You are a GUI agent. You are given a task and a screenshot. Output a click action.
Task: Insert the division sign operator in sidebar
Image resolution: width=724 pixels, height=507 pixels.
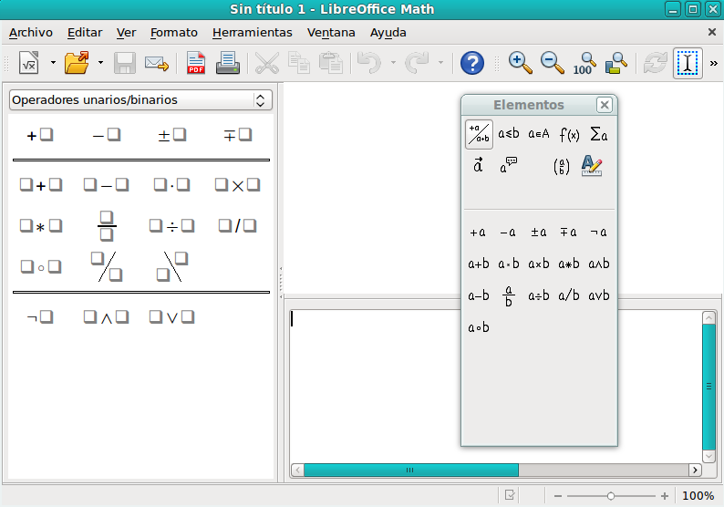pyautogui.click(x=171, y=226)
